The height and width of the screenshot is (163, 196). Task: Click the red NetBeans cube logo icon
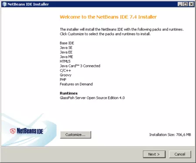[13, 131]
